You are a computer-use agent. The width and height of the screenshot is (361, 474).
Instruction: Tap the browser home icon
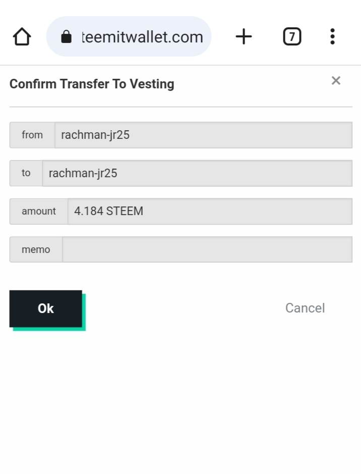click(x=22, y=36)
